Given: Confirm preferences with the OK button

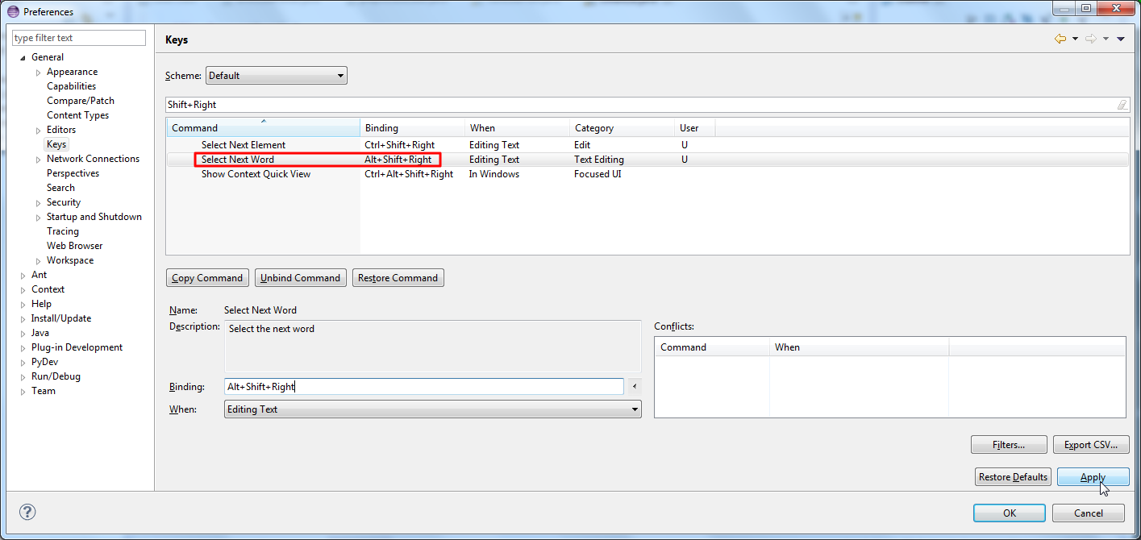Looking at the screenshot, I should [1010, 513].
